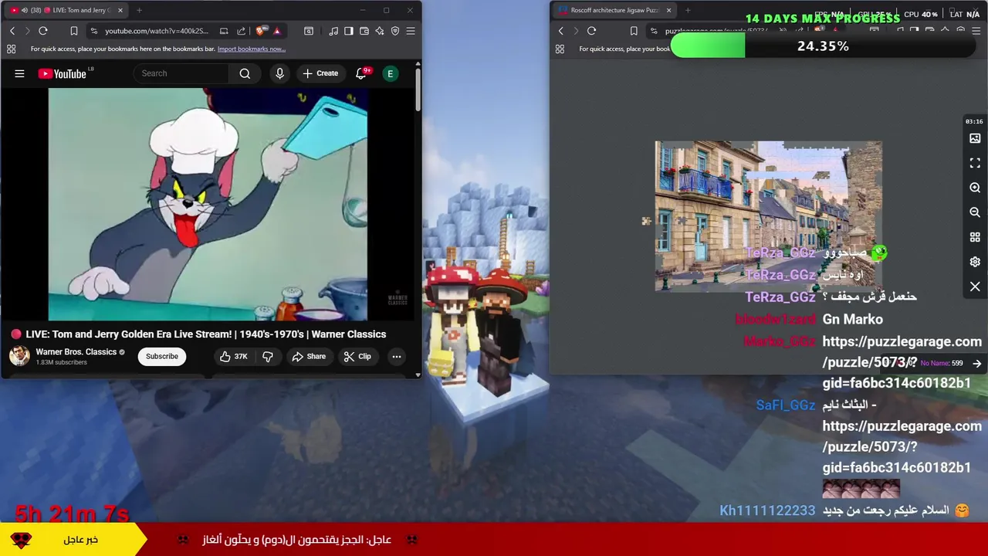Zoom out of the puzzle
This screenshot has height=556, width=988.
[x=975, y=212]
